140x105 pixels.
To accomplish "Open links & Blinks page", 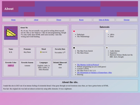I will 104,20.
